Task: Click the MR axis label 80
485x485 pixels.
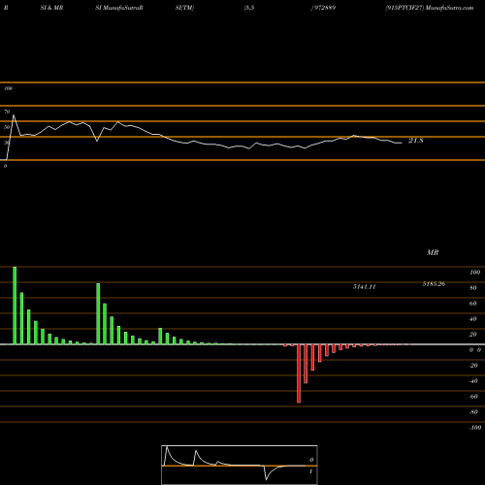Action: click(x=473, y=288)
